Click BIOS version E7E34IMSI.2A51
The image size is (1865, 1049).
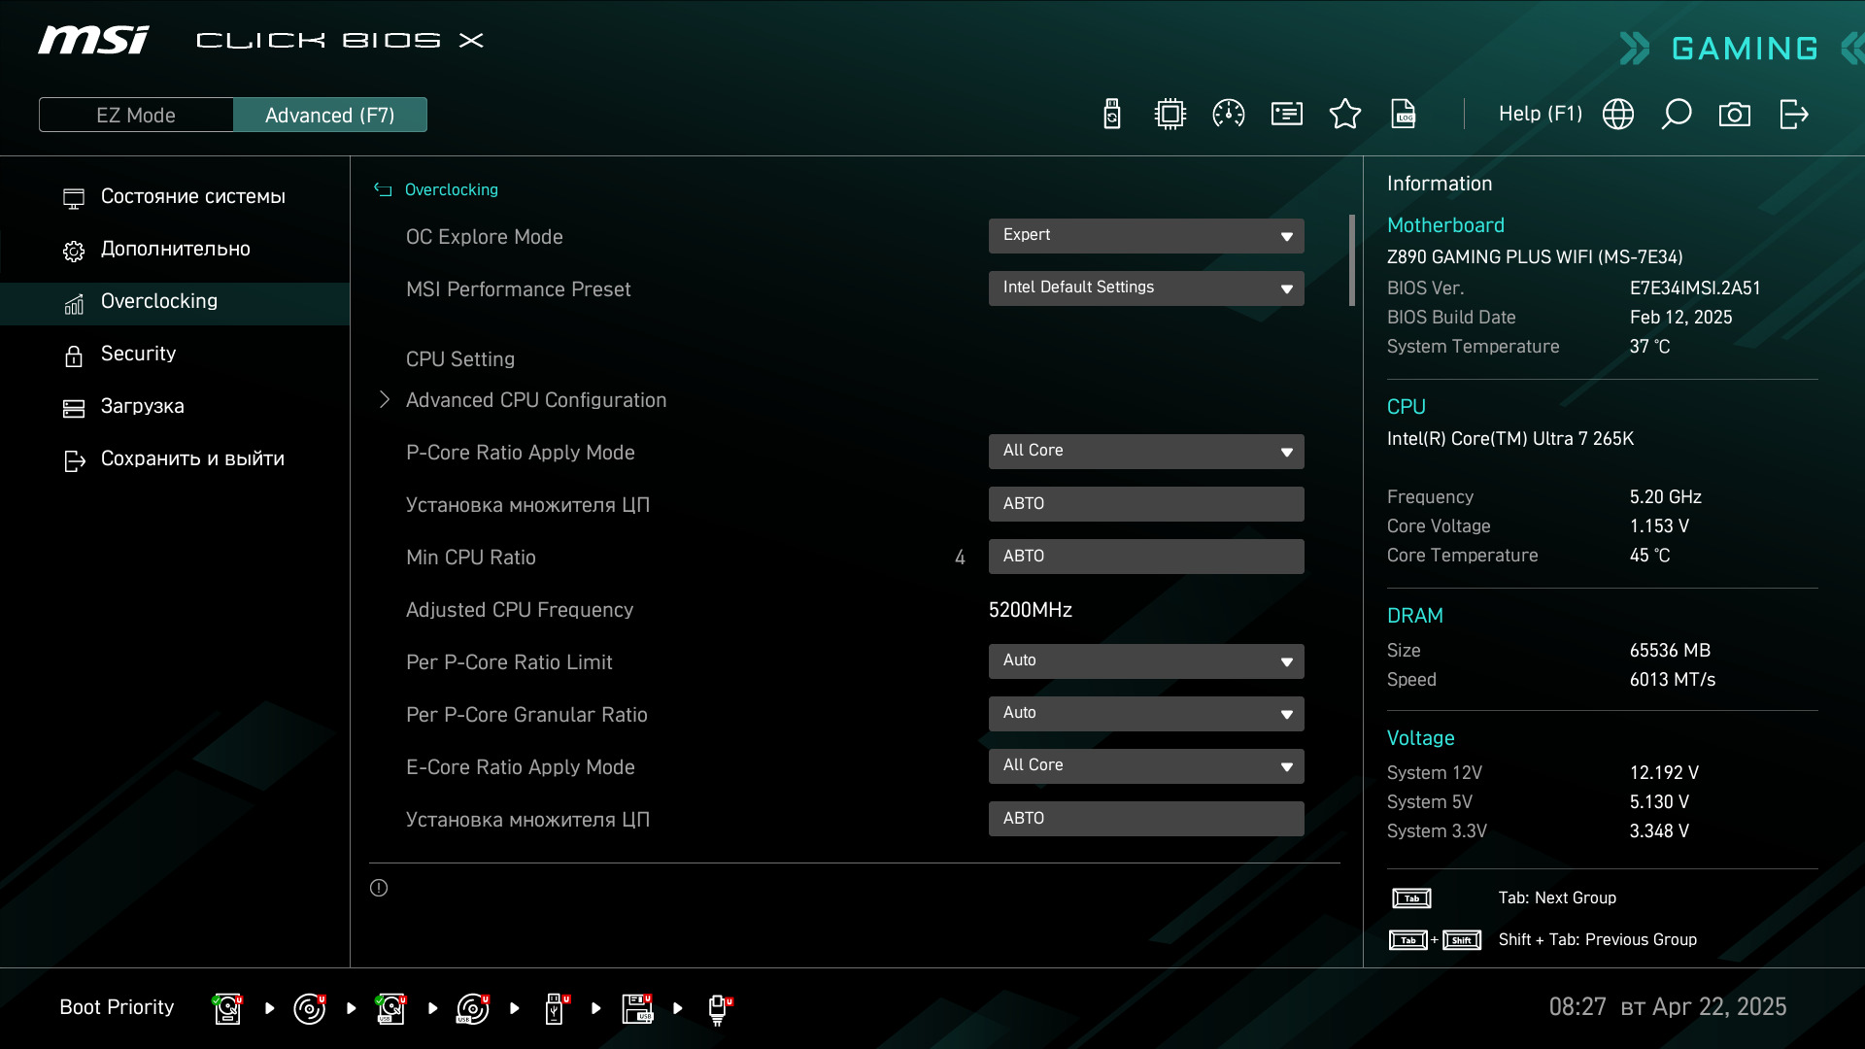click(x=1695, y=288)
